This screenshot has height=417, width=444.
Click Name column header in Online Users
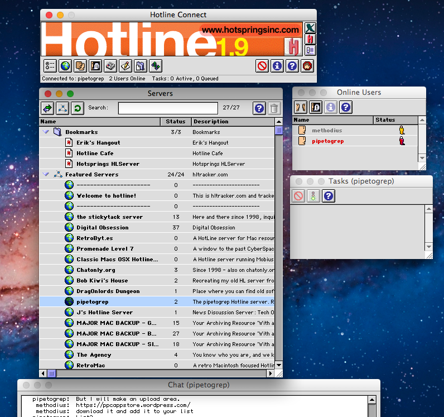click(333, 120)
